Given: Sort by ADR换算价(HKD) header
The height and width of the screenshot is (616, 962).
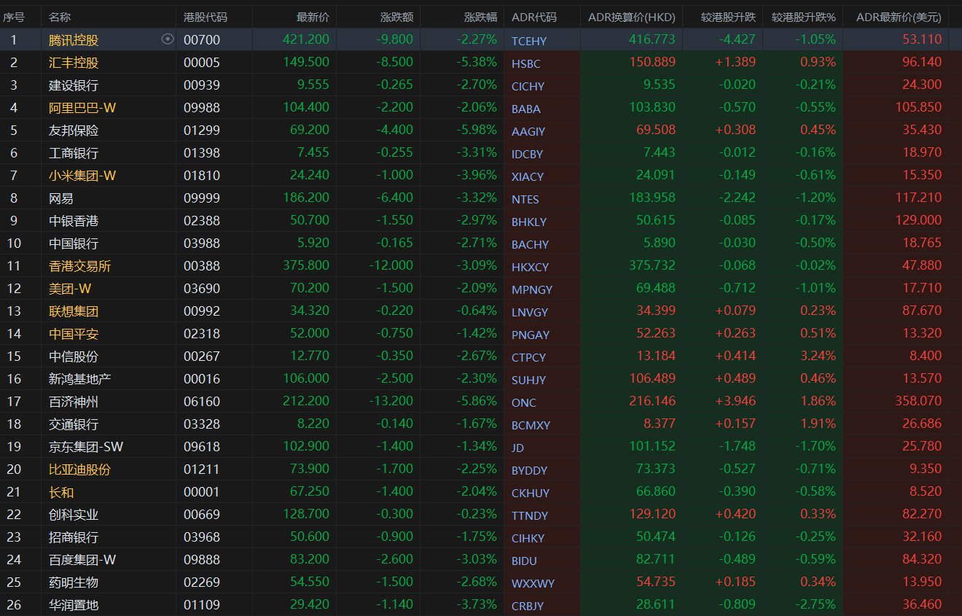Looking at the screenshot, I should [632, 17].
